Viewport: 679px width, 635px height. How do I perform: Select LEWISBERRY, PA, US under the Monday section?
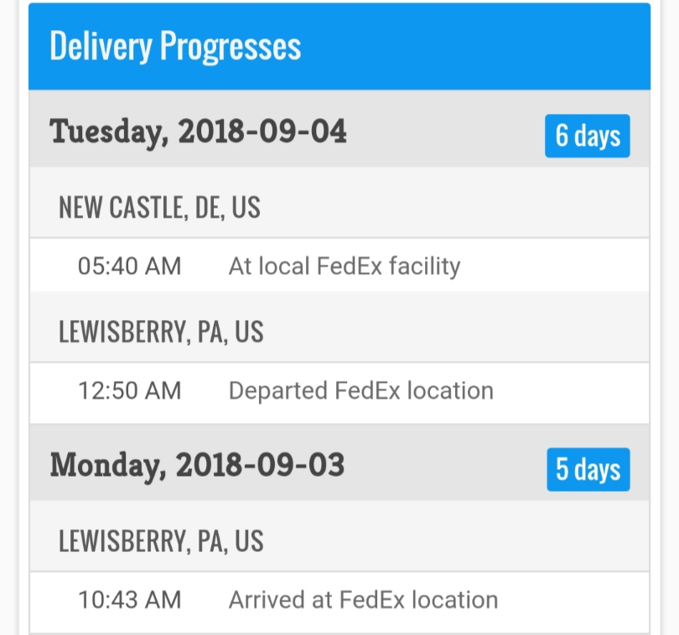click(x=161, y=541)
